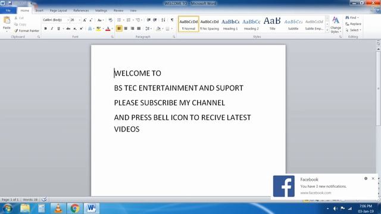381x214 pixels.
Task: Click the text highlight color button
Action: 98,29
